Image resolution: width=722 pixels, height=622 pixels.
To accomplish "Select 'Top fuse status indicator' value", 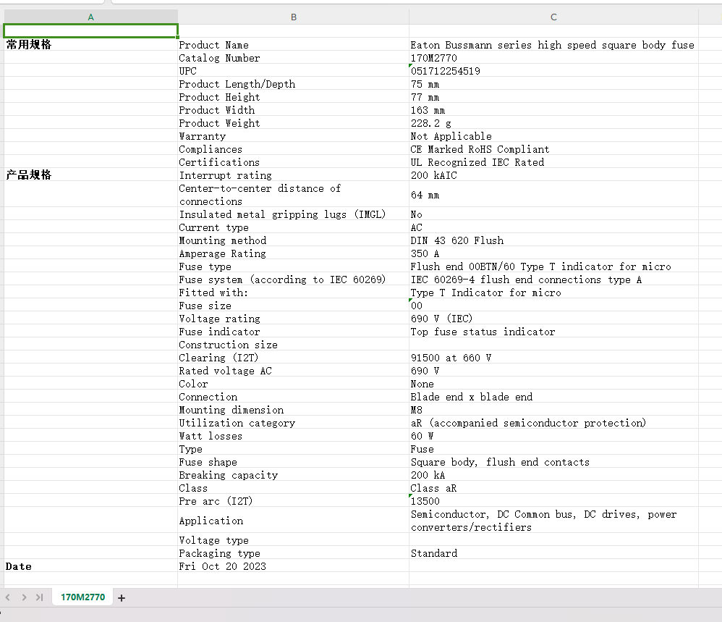I will [x=553, y=331].
